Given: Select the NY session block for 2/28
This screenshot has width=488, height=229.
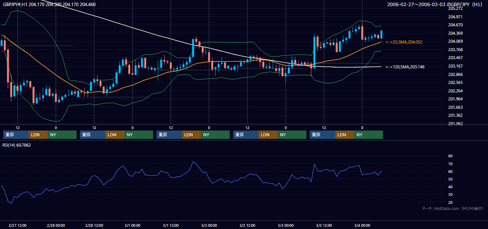Looking at the screenshot, I should click(139, 135).
